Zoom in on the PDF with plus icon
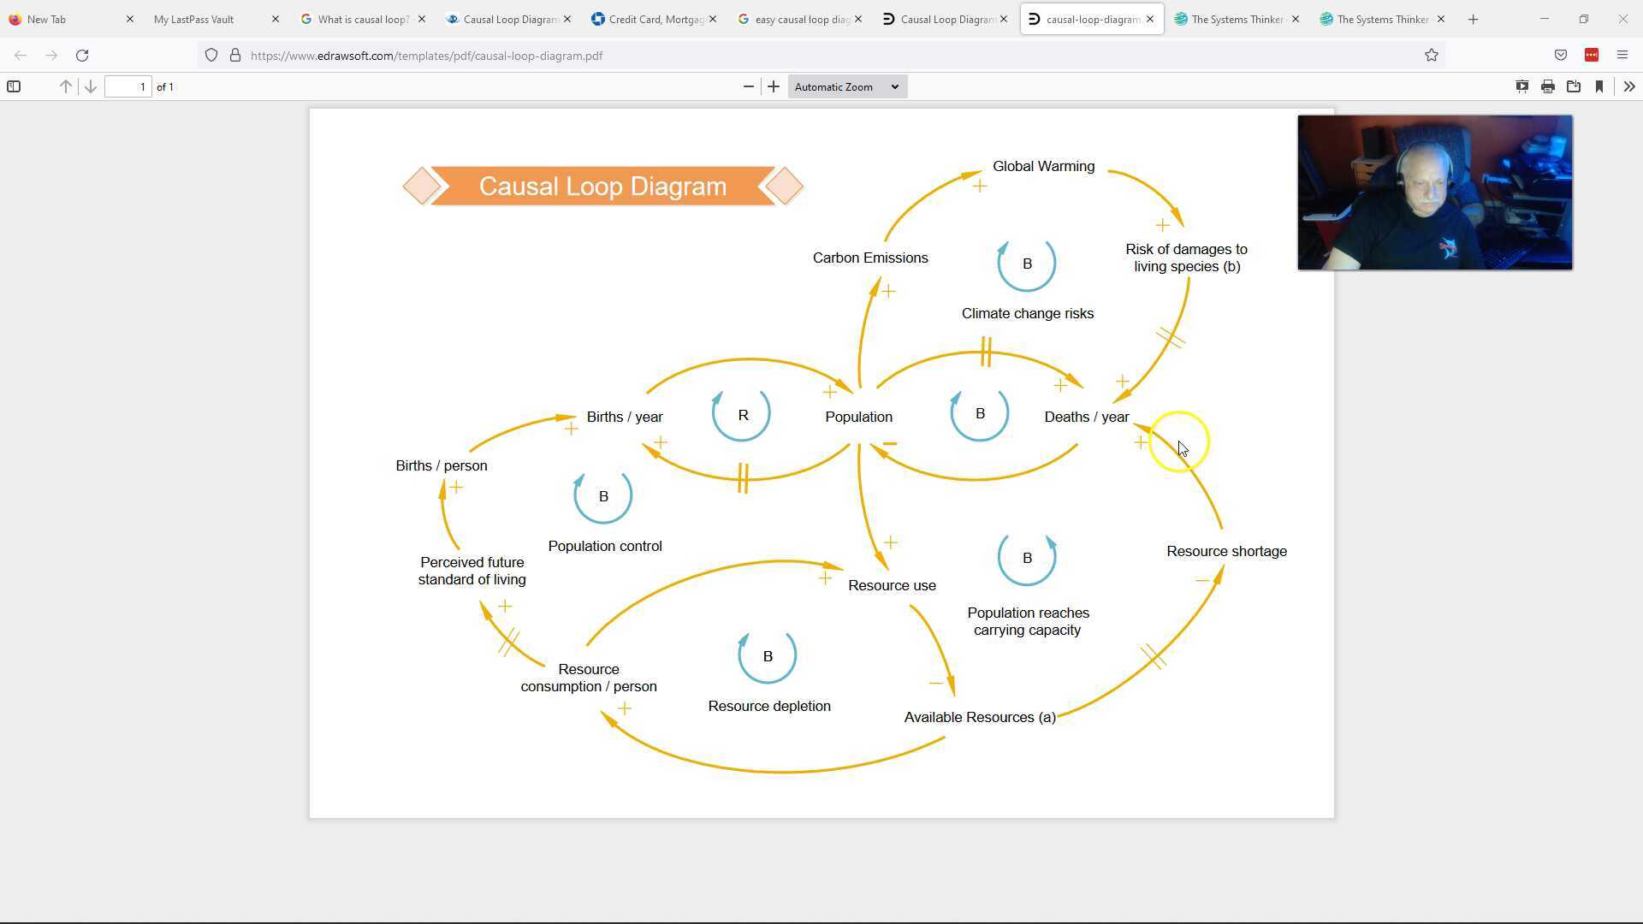The image size is (1643, 924). click(773, 86)
